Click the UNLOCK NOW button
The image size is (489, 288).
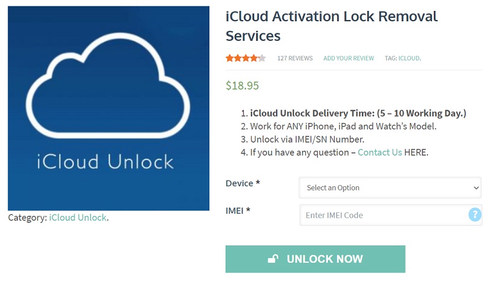pos(315,259)
